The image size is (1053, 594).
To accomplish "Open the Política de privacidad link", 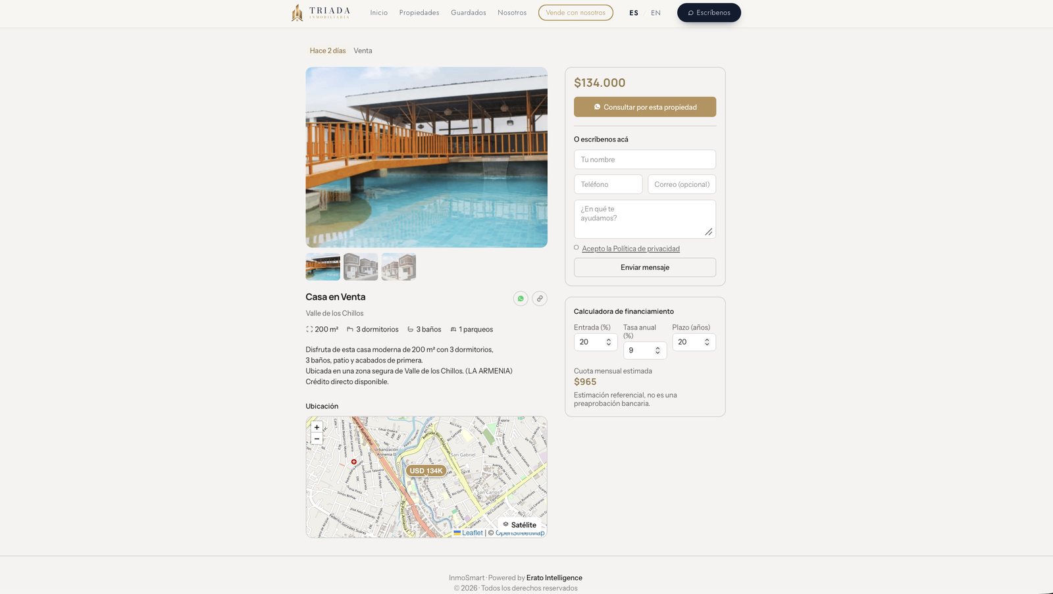I will coord(630,249).
